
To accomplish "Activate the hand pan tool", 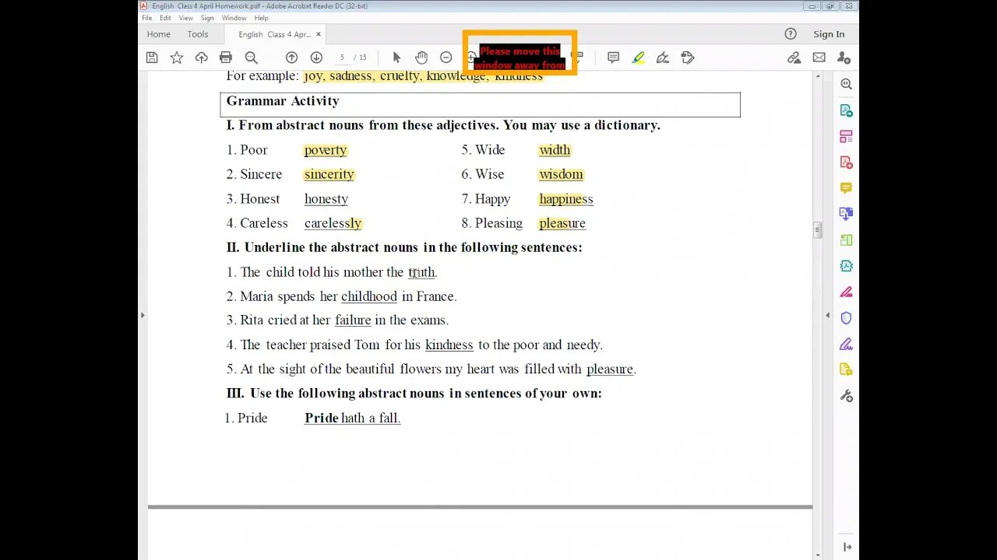I will tap(421, 58).
